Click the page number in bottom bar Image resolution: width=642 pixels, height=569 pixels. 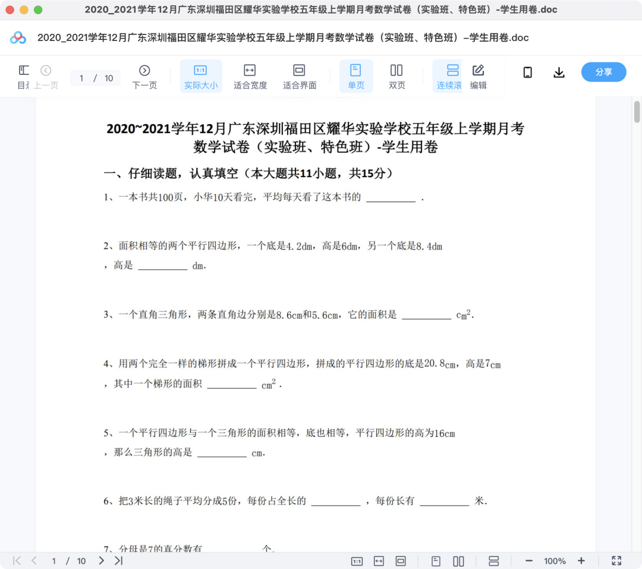(53, 561)
